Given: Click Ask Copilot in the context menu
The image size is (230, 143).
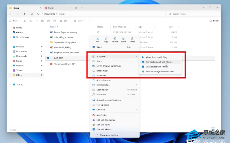Looking at the screenshot, I should point(102,115).
